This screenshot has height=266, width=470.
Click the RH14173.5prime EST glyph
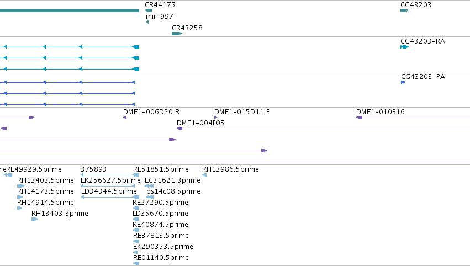(x=20, y=197)
